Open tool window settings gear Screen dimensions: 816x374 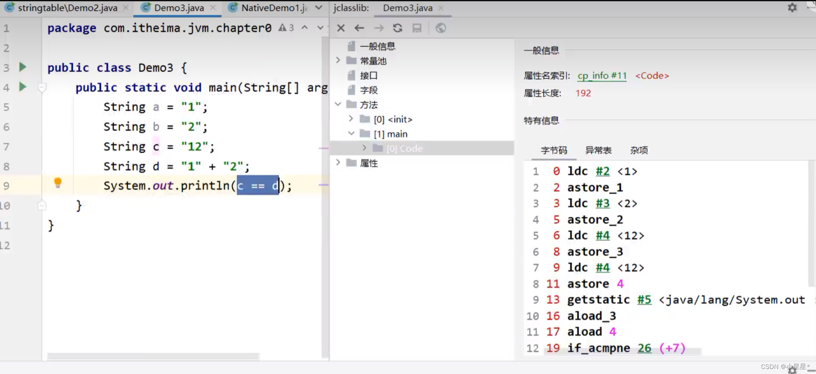click(x=792, y=8)
